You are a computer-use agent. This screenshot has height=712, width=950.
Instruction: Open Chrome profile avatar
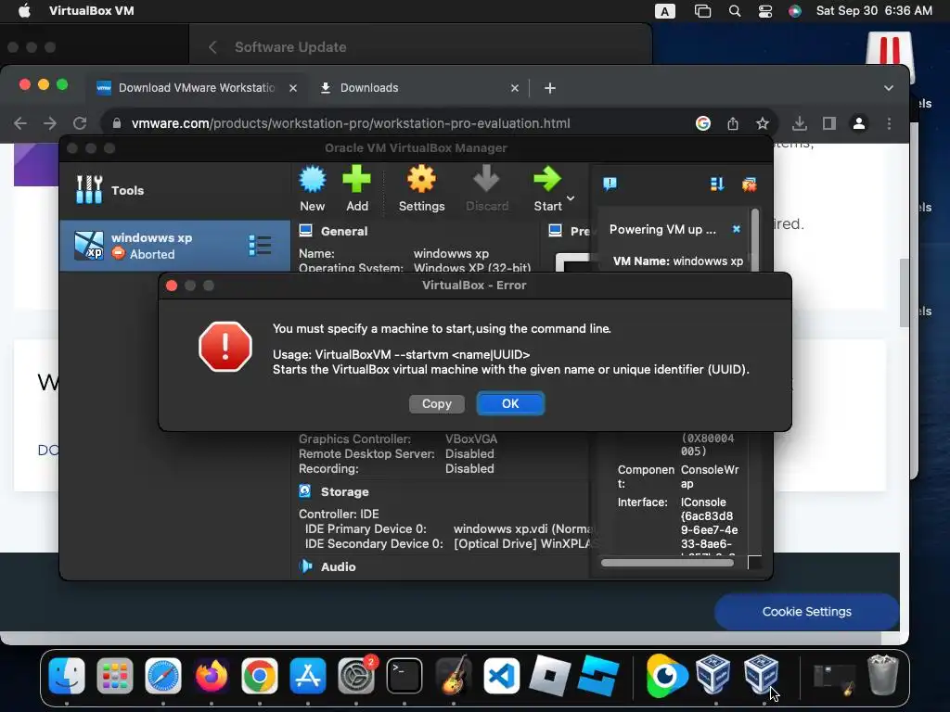pyautogui.click(x=858, y=123)
